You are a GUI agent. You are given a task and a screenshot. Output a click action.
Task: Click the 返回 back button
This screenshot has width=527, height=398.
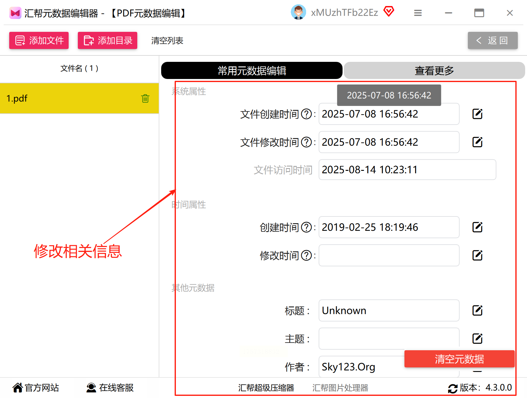click(x=493, y=40)
